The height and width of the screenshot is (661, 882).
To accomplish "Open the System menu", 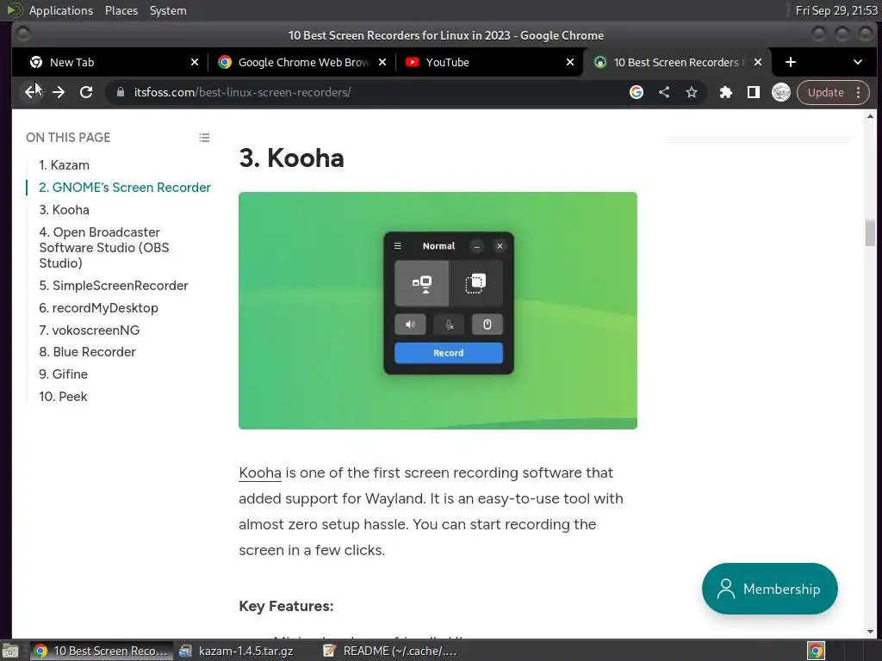I will (x=168, y=10).
